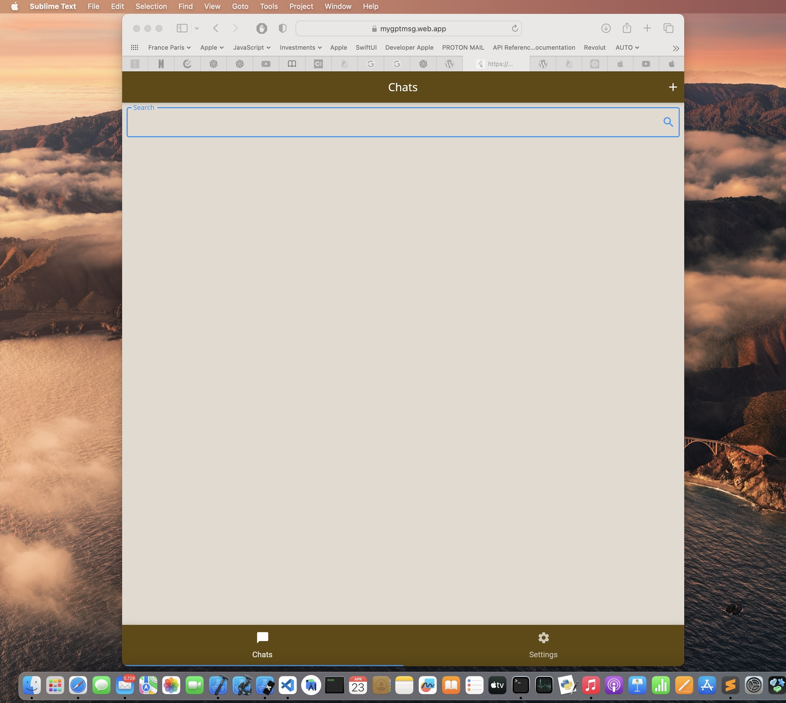Show the tab overview

click(668, 28)
